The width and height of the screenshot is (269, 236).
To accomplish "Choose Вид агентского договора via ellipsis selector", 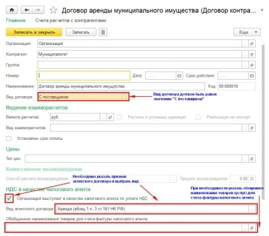I will point(252,209).
